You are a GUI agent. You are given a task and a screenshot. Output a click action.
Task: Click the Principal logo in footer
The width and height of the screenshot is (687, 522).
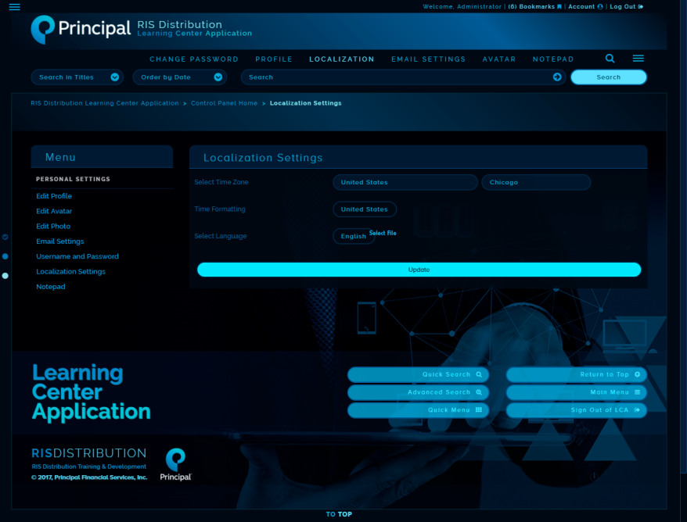[176, 464]
